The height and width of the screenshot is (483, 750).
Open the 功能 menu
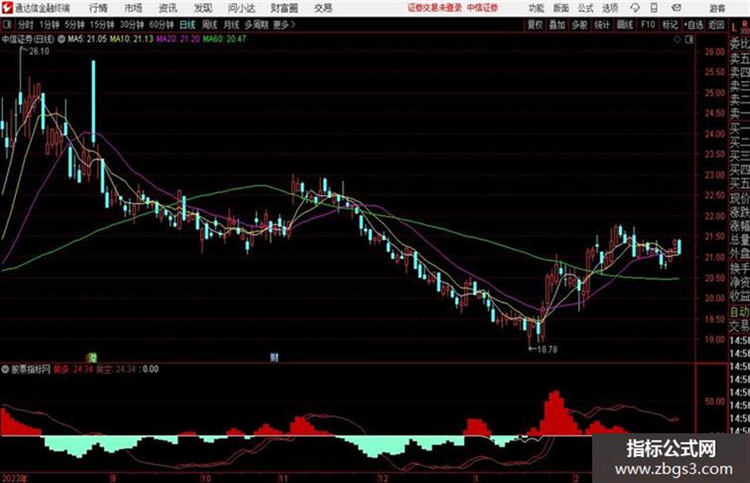(x=537, y=8)
